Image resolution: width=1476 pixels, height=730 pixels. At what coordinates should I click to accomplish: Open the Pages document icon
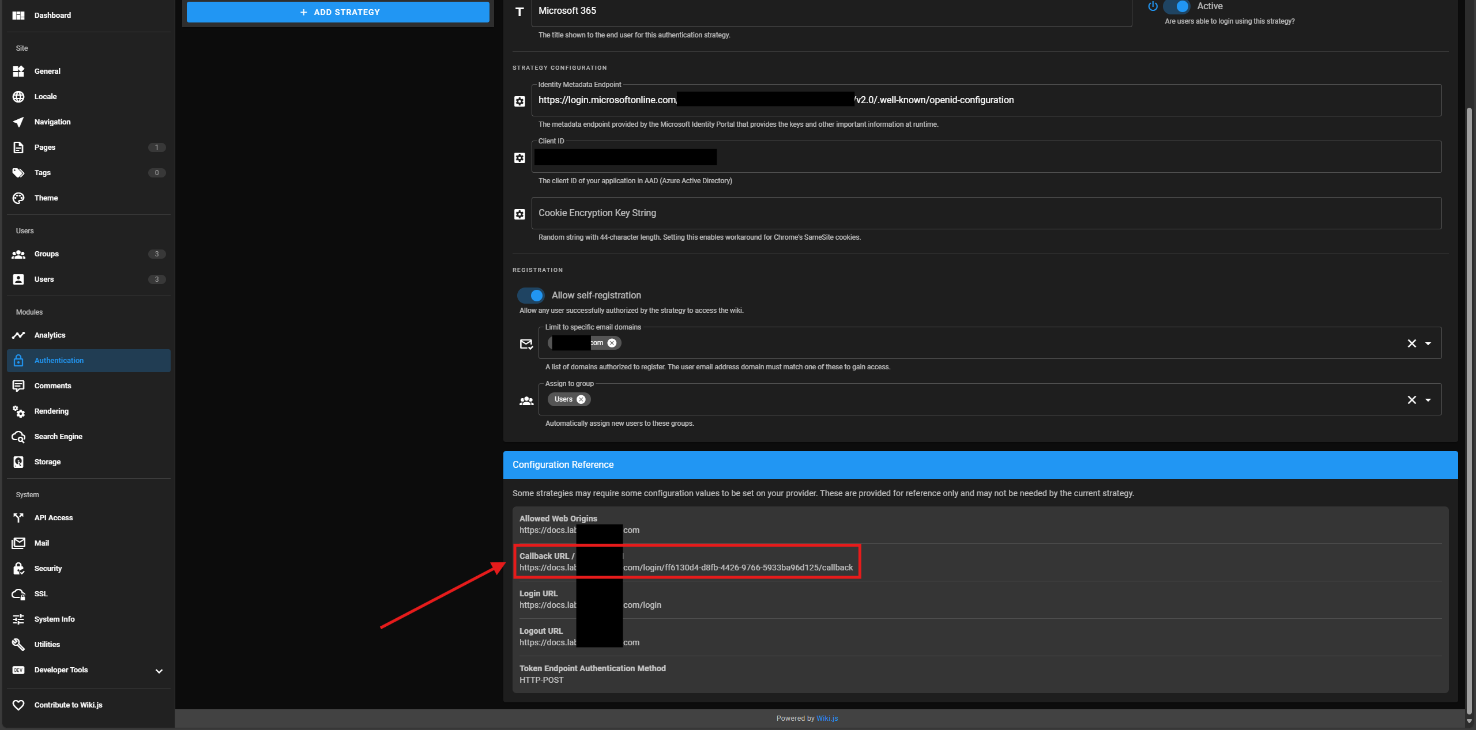tap(18, 147)
